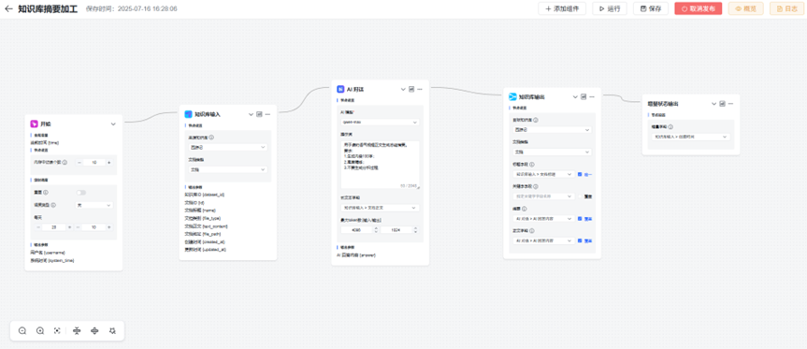Open the second dropdown in 知识库输出 node
The width and height of the screenshot is (807, 349).
[552, 152]
